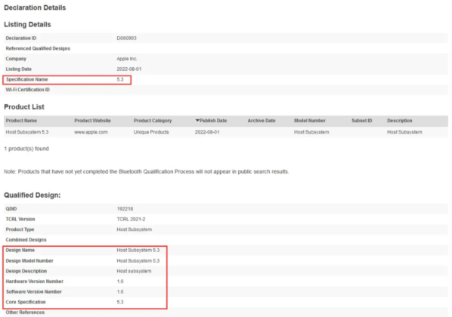Image resolution: width=452 pixels, height=317 pixels.
Task: Sort by Product Category column header
Action: pos(153,121)
